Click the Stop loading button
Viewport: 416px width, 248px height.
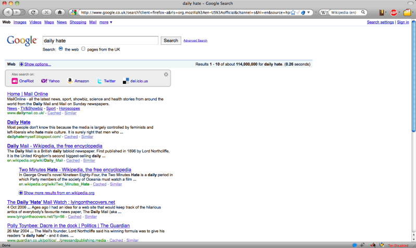tap(46, 12)
